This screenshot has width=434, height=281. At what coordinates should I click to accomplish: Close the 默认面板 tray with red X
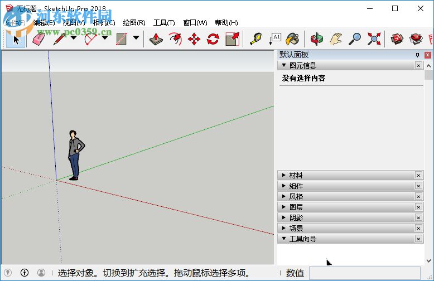[x=428, y=55]
